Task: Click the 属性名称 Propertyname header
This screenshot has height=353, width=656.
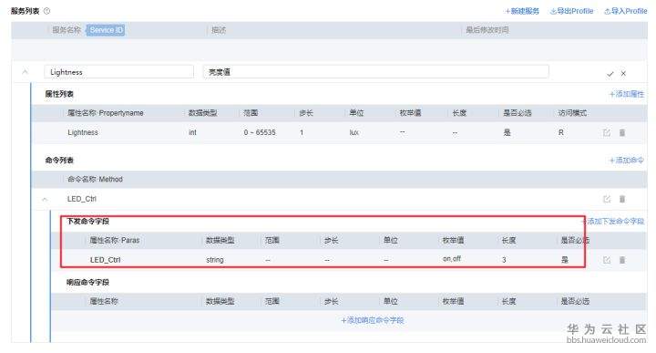Action: point(106,113)
